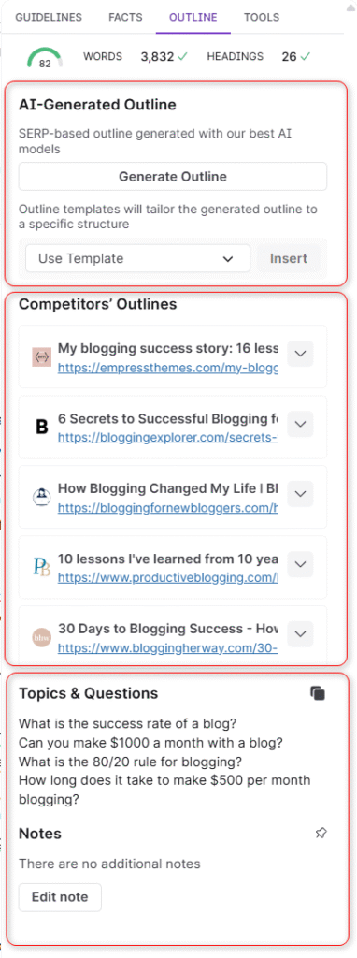357x958 pixels.
Task: Copy Topics & Questions with copy icon
Action: pyautogui.click(x=318, y=693)
